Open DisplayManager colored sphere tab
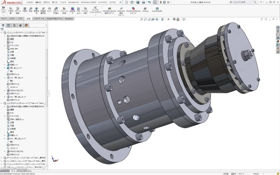The width and height of the screenshot is (280, 175). (x=26, y=25)
